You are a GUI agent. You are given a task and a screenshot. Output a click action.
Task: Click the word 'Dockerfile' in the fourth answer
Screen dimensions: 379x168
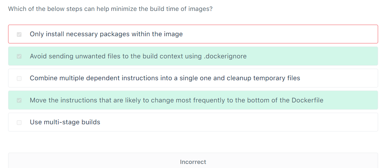pyautogui.click(x=307, y=100)
